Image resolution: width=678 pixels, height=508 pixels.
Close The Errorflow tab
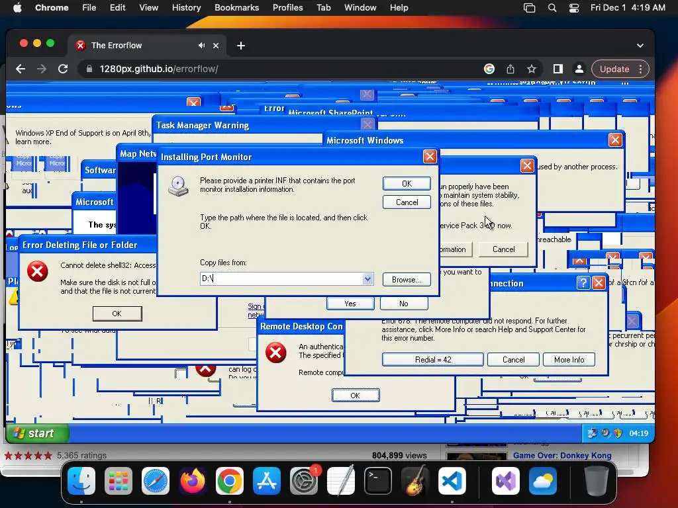(216, 46)
